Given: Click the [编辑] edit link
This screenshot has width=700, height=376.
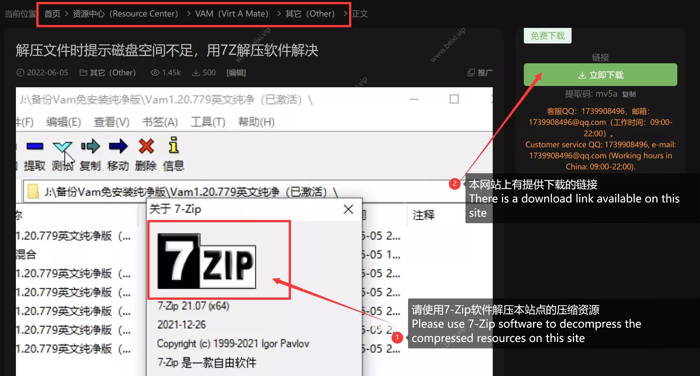Looking at the screenshot, I should point(236,72).
